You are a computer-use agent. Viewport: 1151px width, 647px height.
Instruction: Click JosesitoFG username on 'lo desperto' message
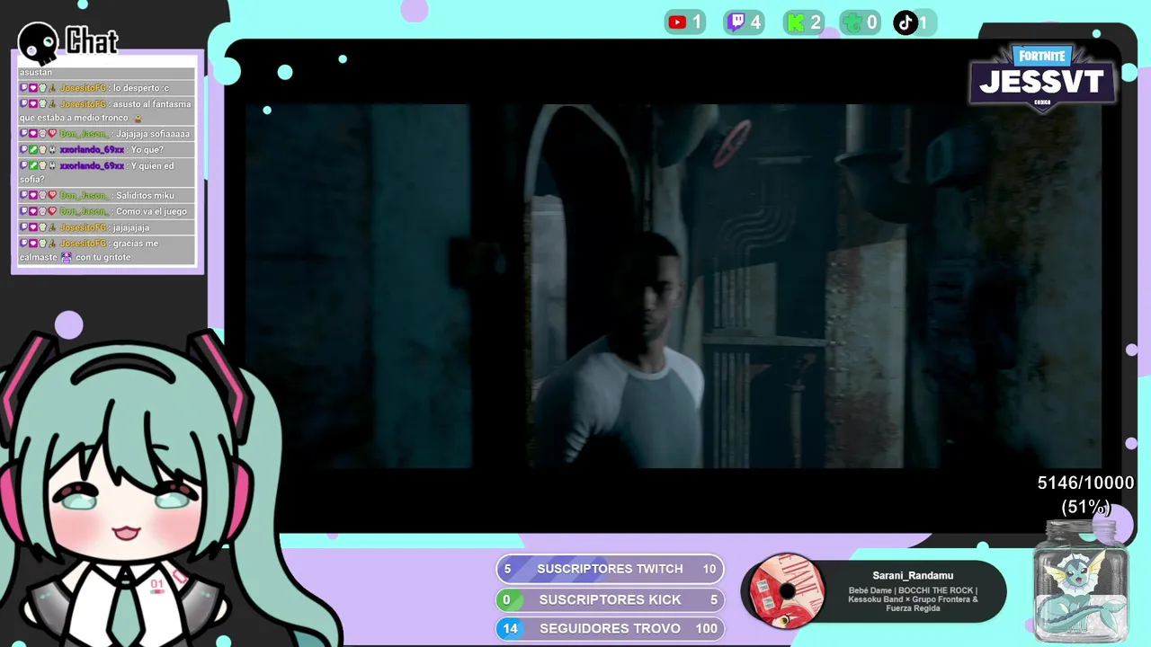(85, 88)
